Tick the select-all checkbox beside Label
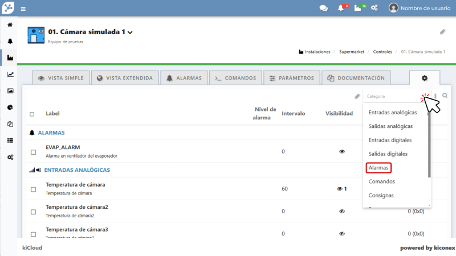456x256 pixels. point(32,114)
